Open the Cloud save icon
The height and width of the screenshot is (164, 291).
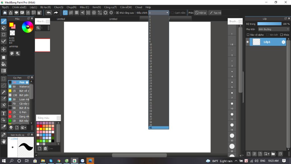point(5,13)
